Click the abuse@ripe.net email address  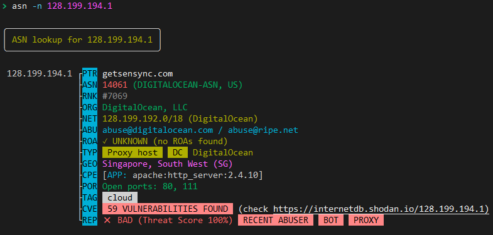click(x=263, y=130)
